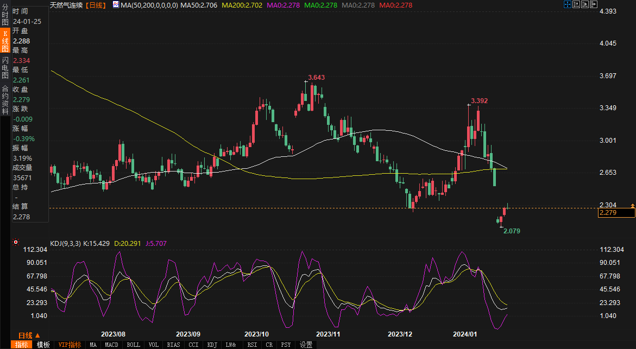Select the BOLL indicator
Viewport: 636px width, 349px height.
point(133,345)
